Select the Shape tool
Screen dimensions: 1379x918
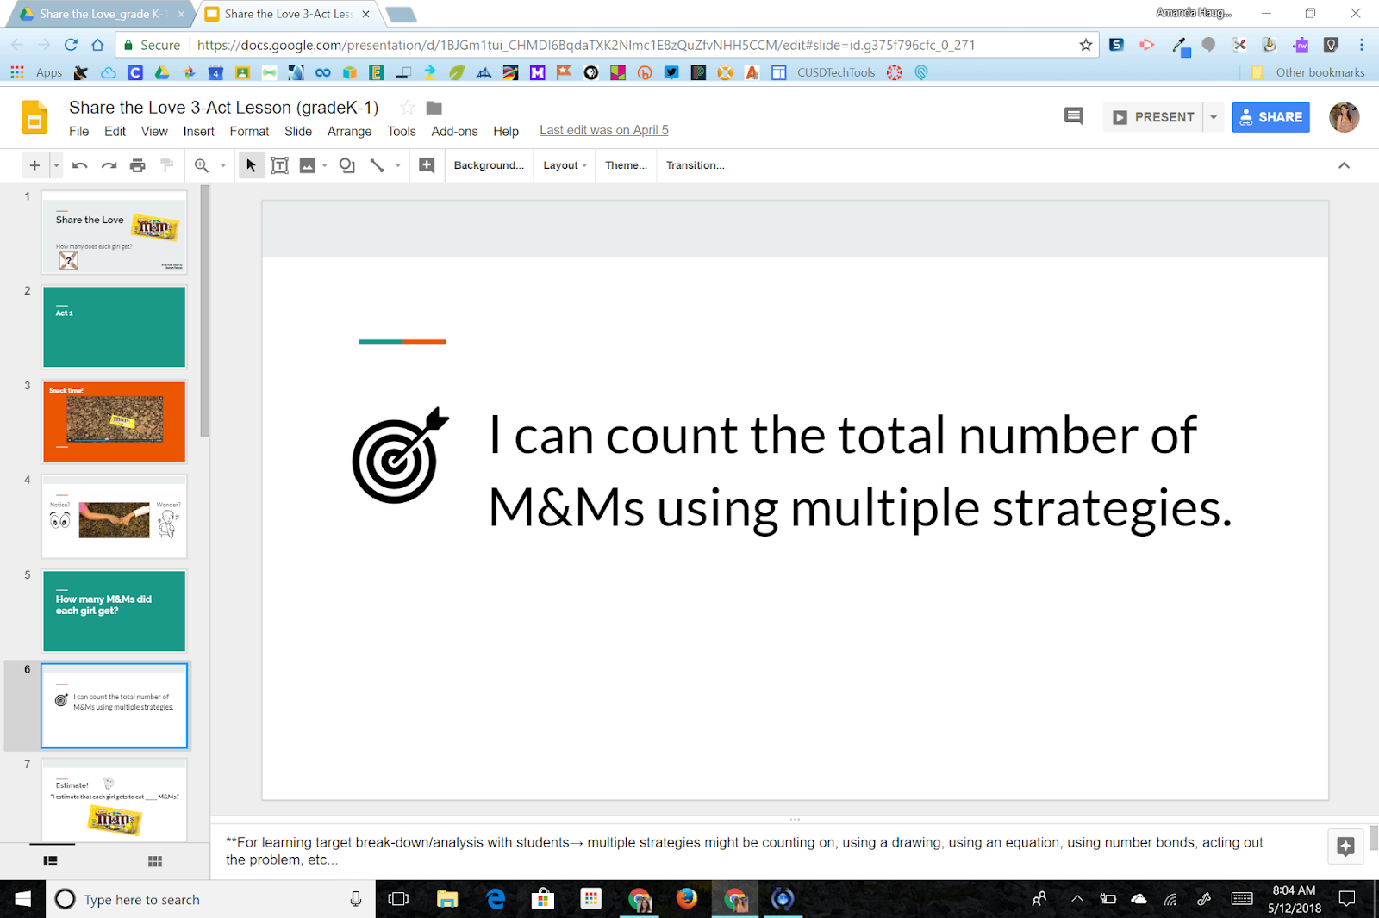point(347,165)
